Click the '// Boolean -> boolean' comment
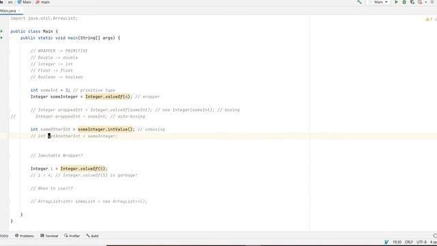Viewport: 437px width, 246px height. pyautogui.click(x=57, y=77)
